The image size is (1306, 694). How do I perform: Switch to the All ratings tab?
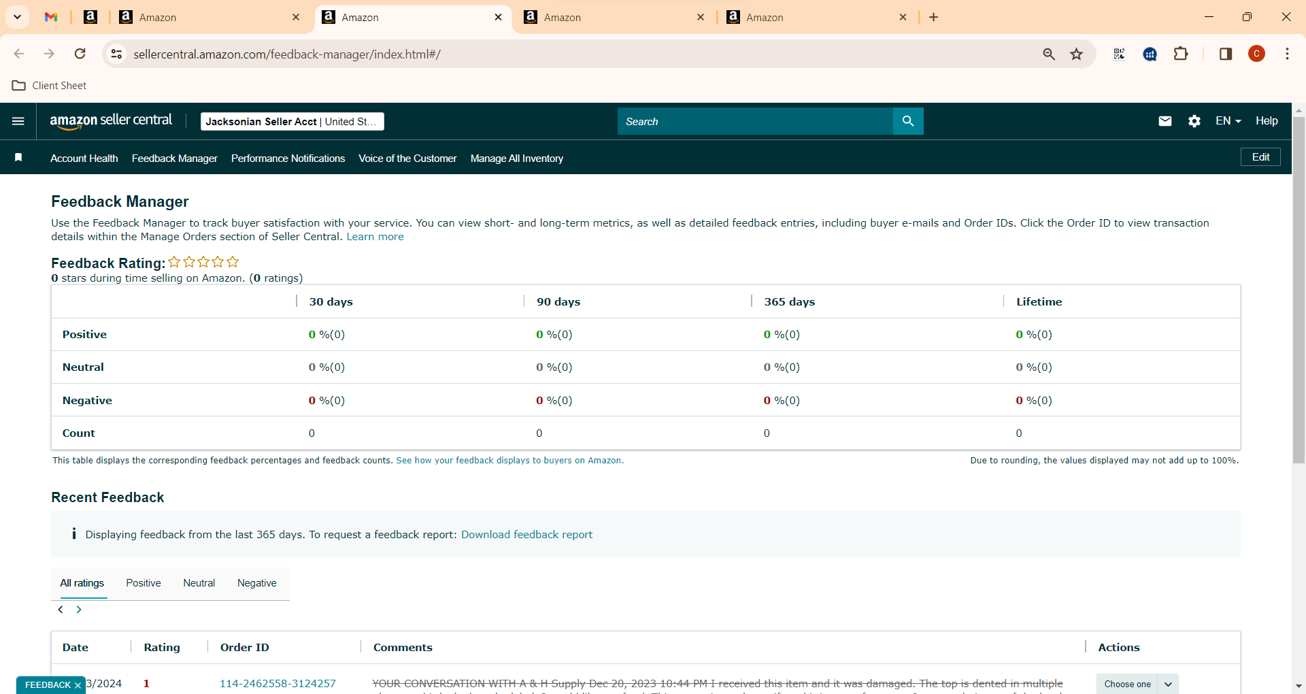[x=82, y=583]
